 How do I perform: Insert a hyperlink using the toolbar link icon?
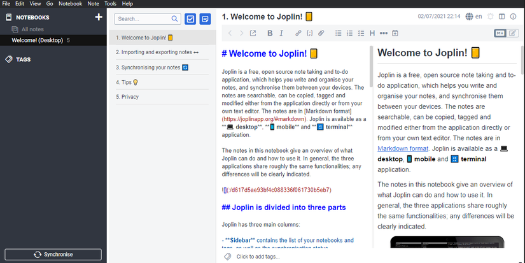[x=298, y=33]
